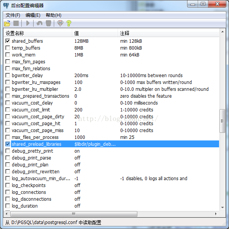Select the debug_print_parse setting
Image resolution: width=229 pixels, height=229 pixels.
(x=31, y=158)
